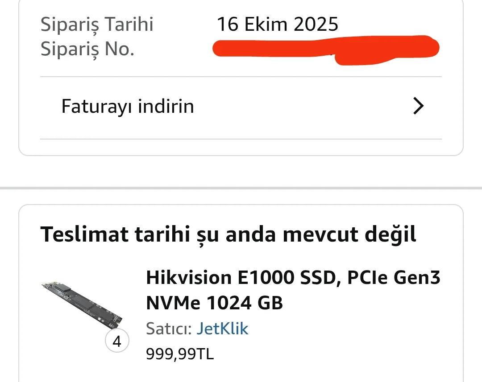
Task: Tap the blank area below the SSD thumbnail
Action: pos(80,366)
